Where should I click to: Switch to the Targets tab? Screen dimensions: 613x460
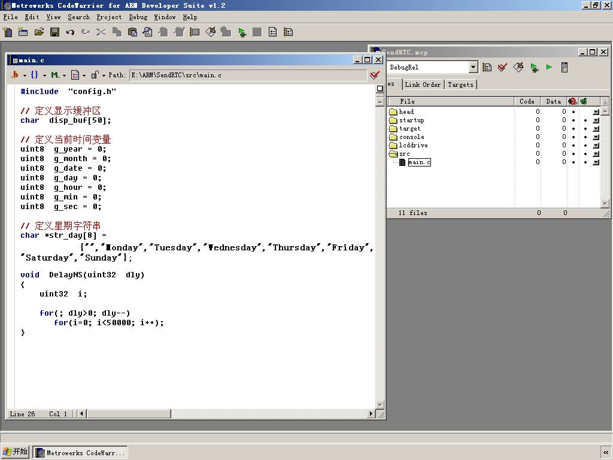(x=460, y=84)
